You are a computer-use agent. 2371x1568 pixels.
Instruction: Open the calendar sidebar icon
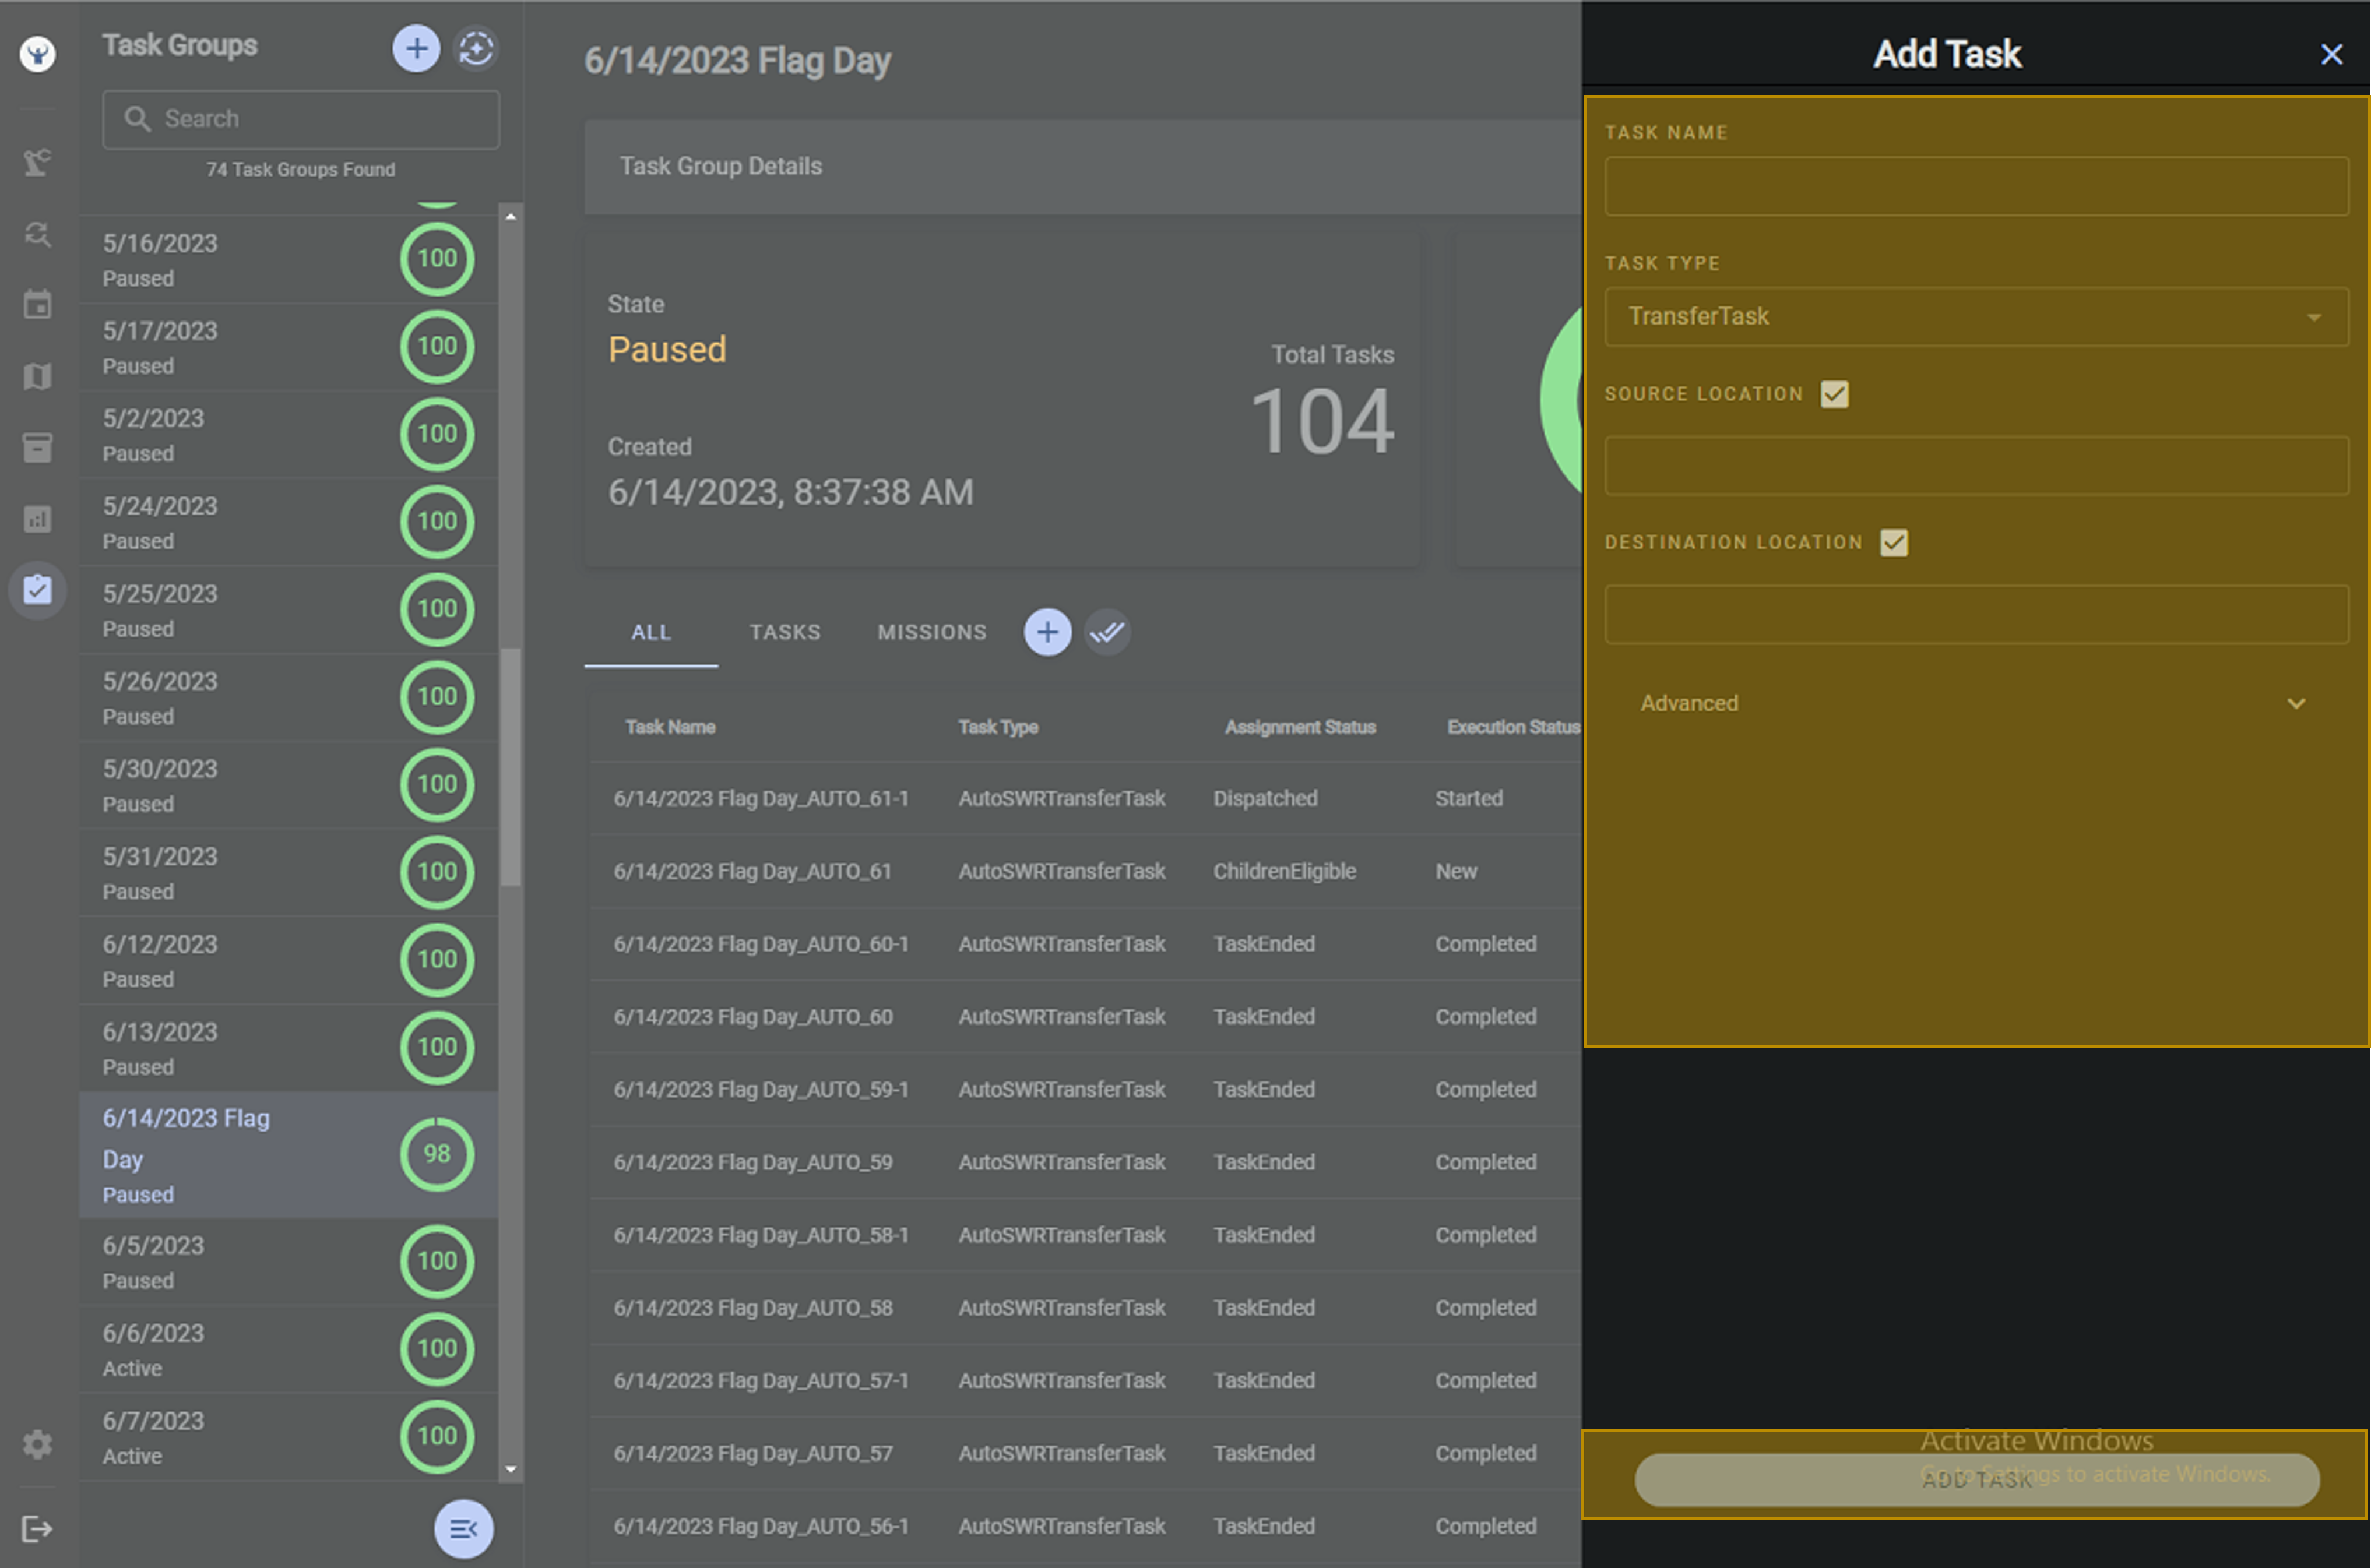coord(37,304)
